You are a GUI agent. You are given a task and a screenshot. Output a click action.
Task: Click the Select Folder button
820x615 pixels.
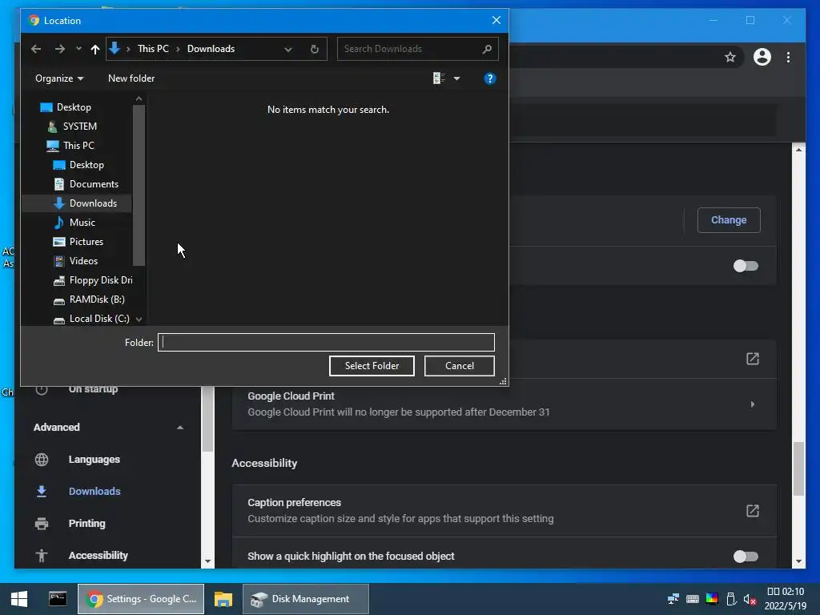(x=372, y=366)
